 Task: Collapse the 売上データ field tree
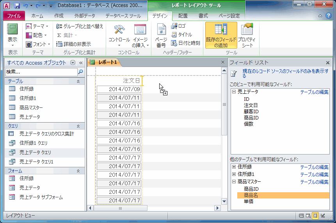(234, 91)
